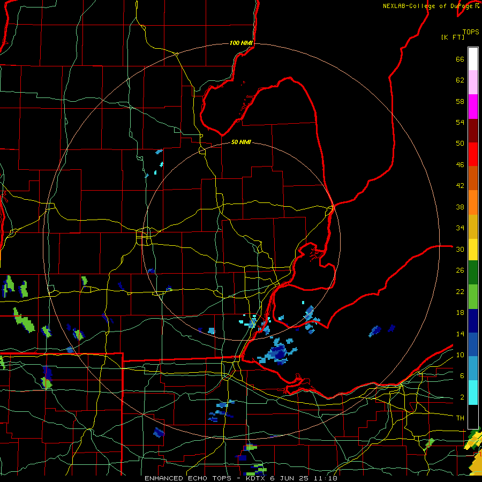Viewport: 482px width, 482px height.
Task: Select the cyan swatch near the scale bottom
Action: tap(473, 392)
